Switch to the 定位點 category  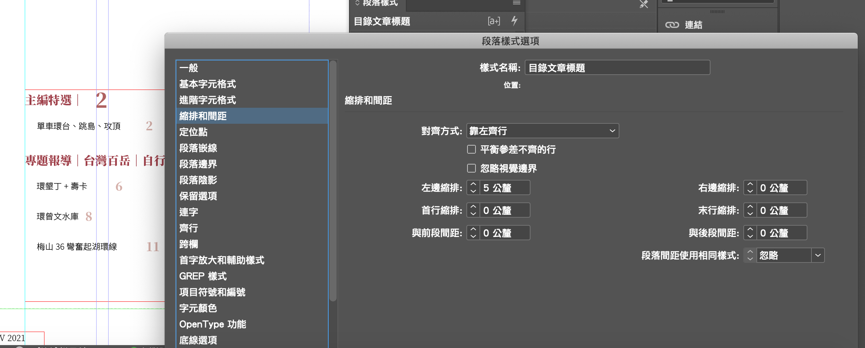pos(193,132)
